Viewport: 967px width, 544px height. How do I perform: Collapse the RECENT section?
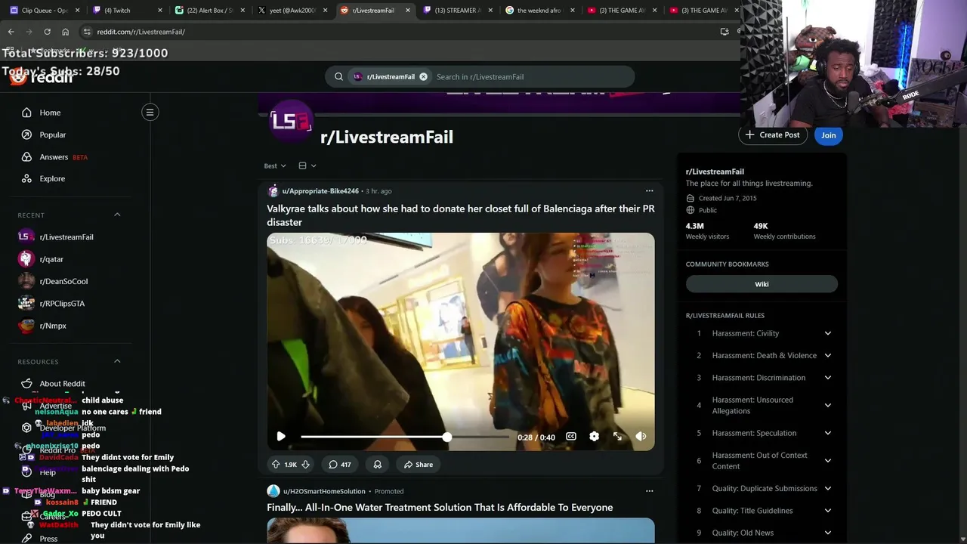pos(117,215)
